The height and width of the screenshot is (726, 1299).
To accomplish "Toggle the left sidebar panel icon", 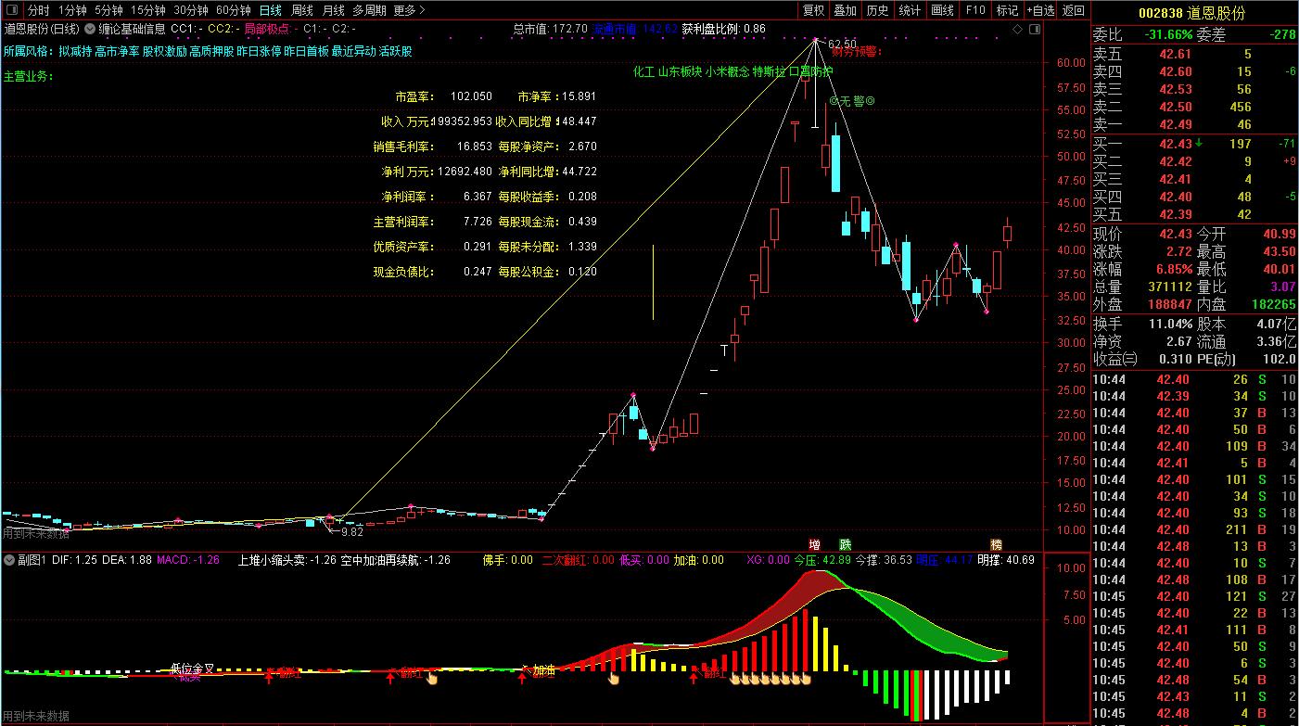I will pos(11,10).
